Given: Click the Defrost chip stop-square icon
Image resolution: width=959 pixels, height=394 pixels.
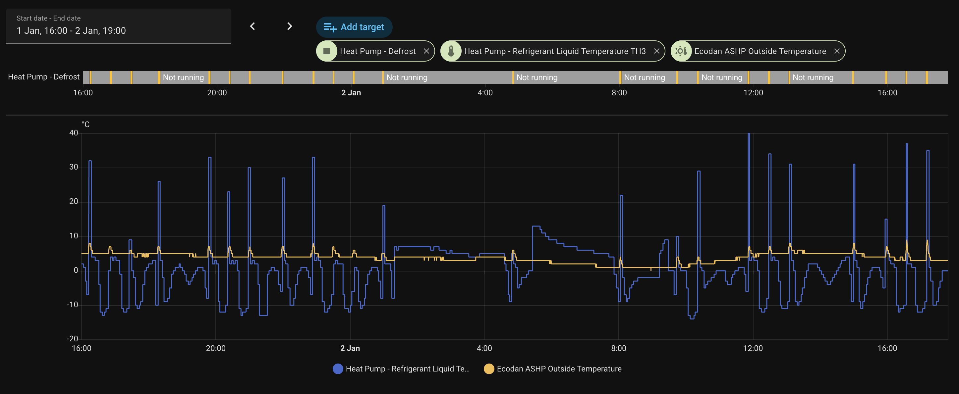Looking at the screenshot, I should pos(326,51).
